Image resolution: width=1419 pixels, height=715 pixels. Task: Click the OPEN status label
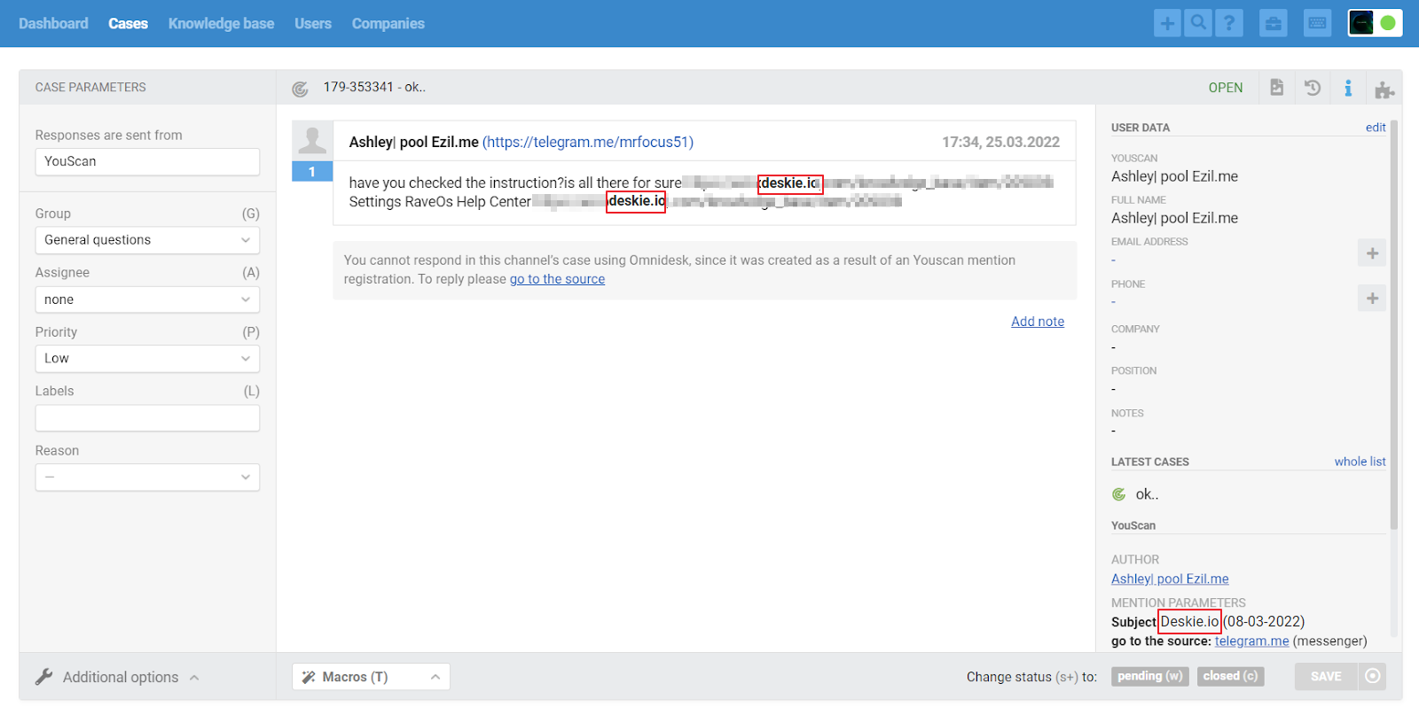coord(1226,88)
